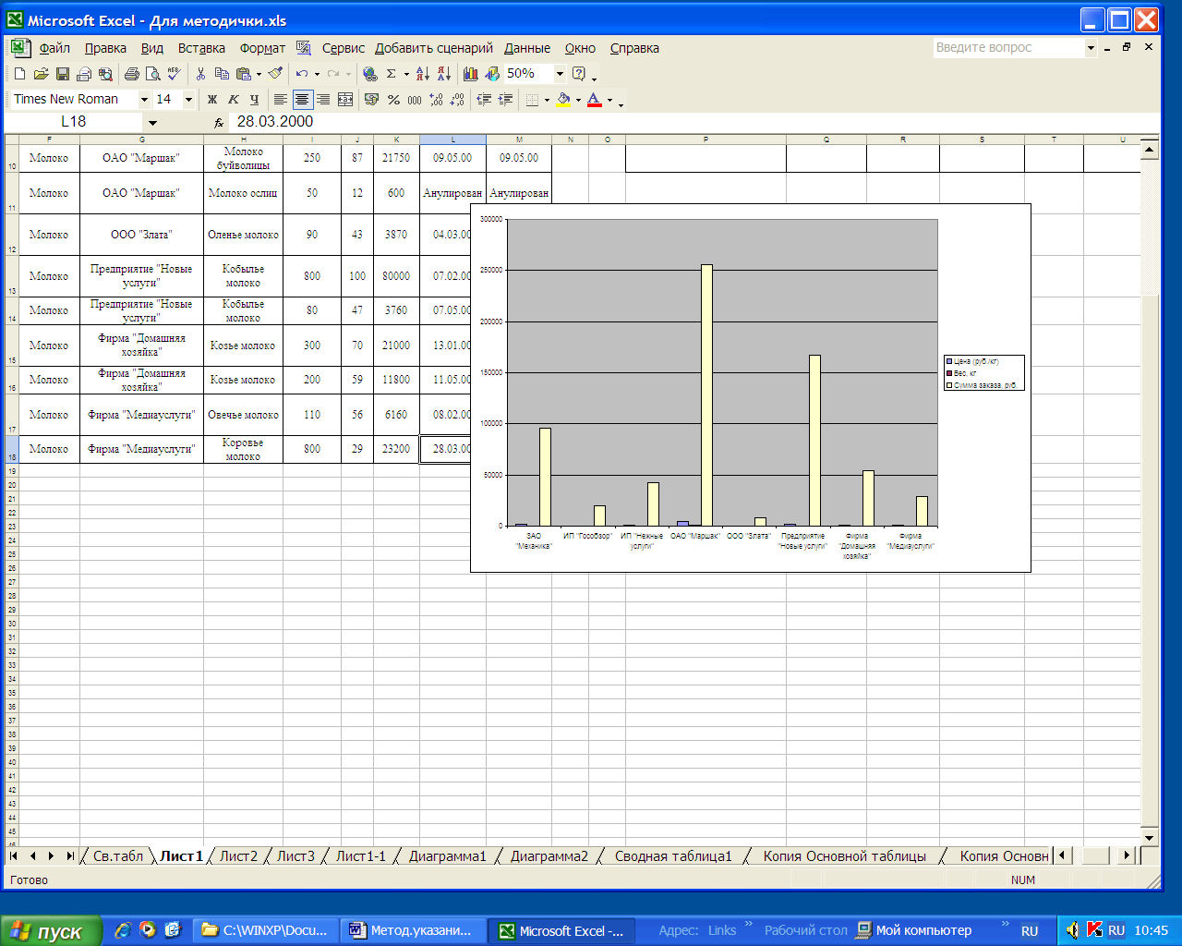Toggle center alignment
The width and height of the screenshot is (1182, 946).
click(302, 100)
